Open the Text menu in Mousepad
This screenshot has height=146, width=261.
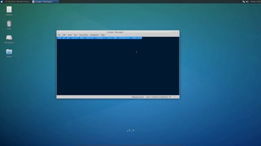[x=75, y=35]
